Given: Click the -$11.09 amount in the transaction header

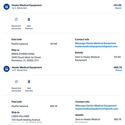Looking at the screenshot, I should (x=117, y=5).
